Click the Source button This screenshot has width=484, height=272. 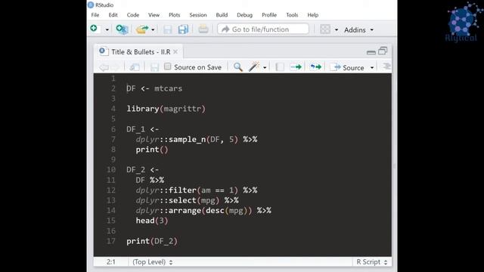pyautogui.click(x=347, y=67)
